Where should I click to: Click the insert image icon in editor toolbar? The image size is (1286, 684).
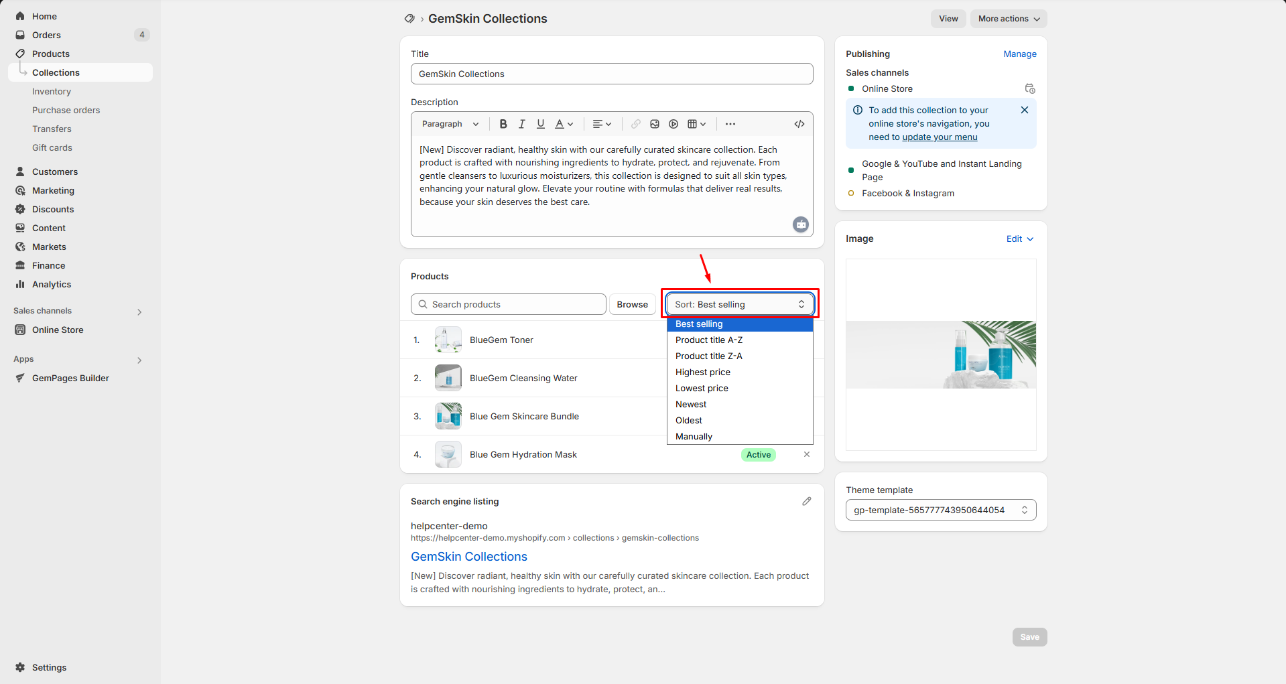pyautogui.click(x=655, y=124)
